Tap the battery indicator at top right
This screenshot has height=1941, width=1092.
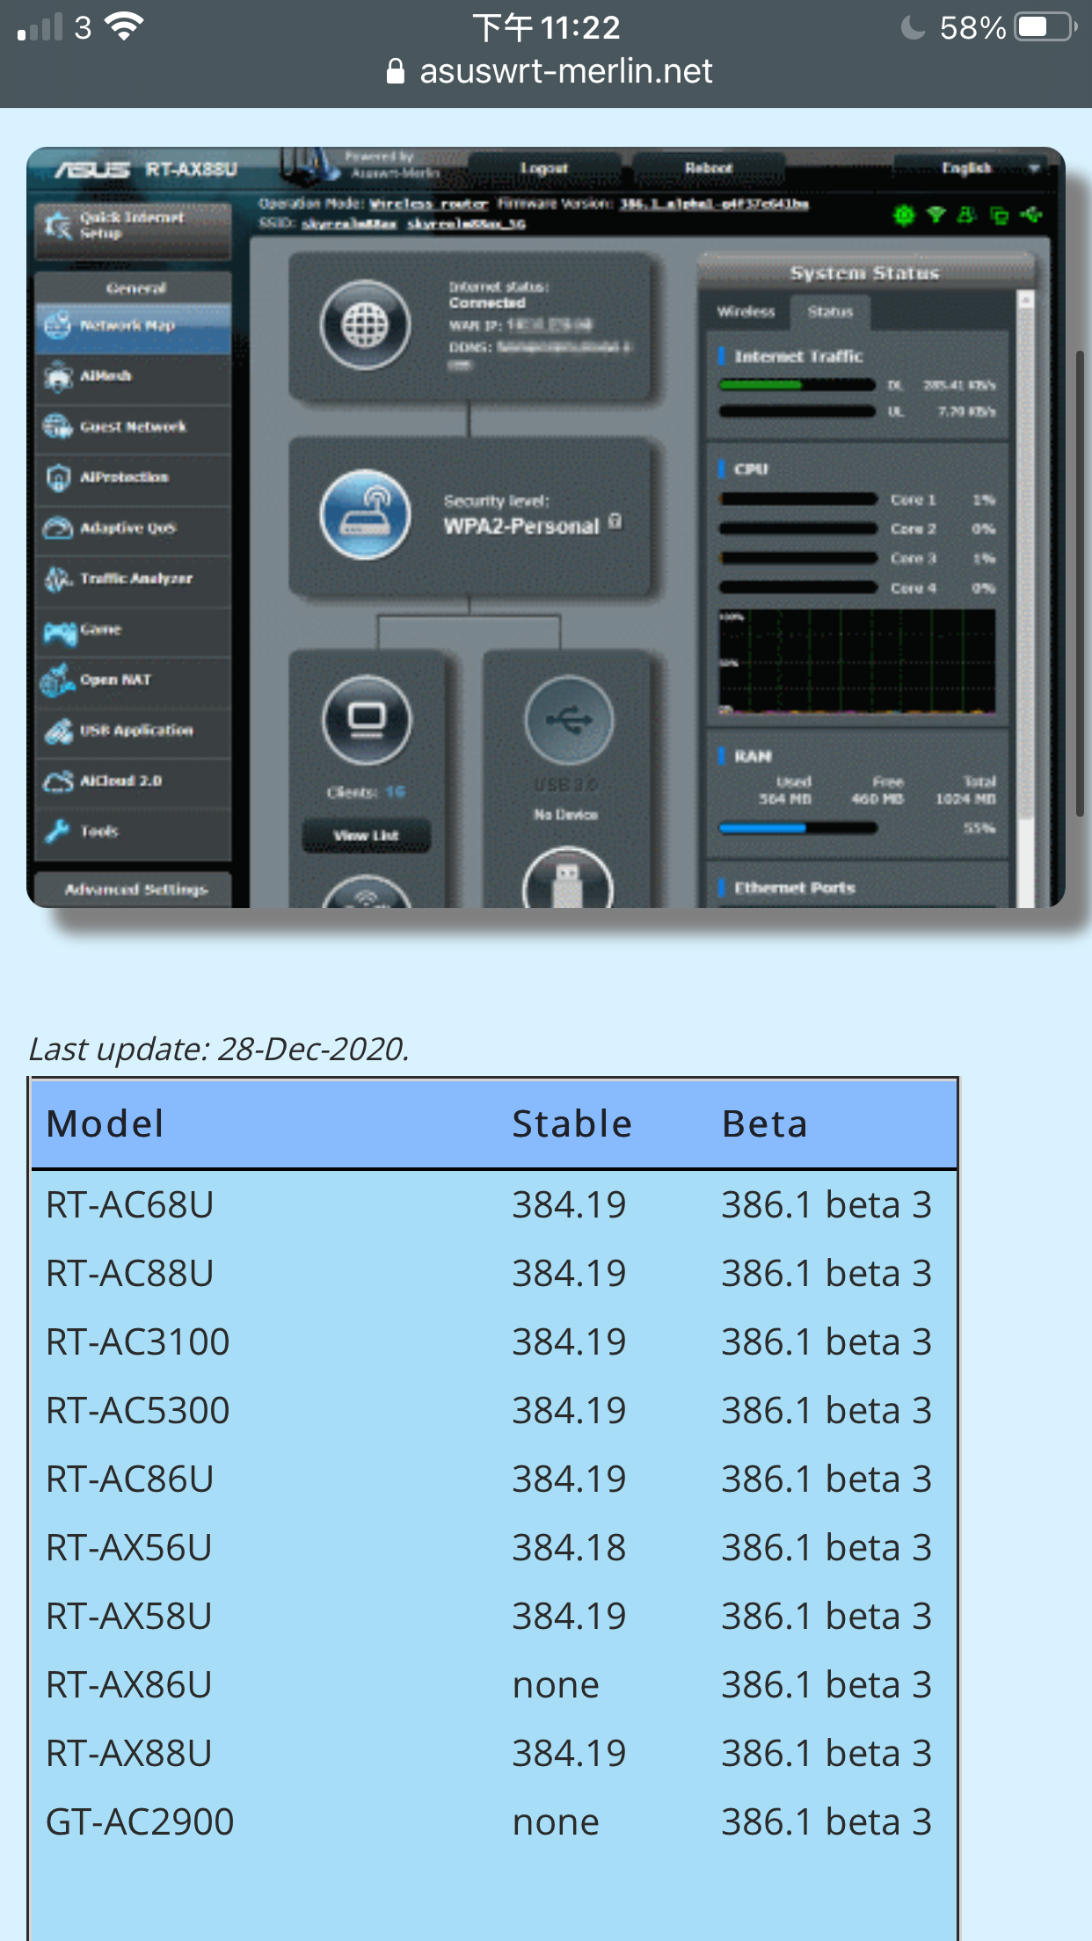point(1045,27)
